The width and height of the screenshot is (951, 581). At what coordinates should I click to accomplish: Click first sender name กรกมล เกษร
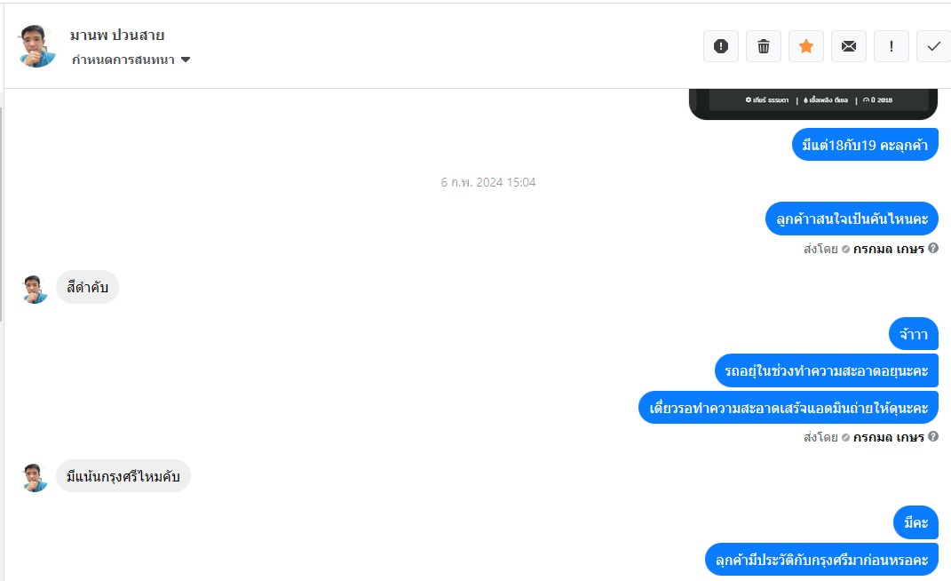[x=889, y=249]
